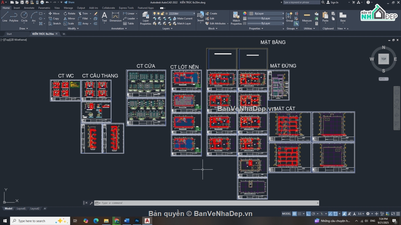This screenshot has width=401, height=225.
Task: Toggle drawing grid display in status bar
Action: pyautogui.click(x=294, y=214)
